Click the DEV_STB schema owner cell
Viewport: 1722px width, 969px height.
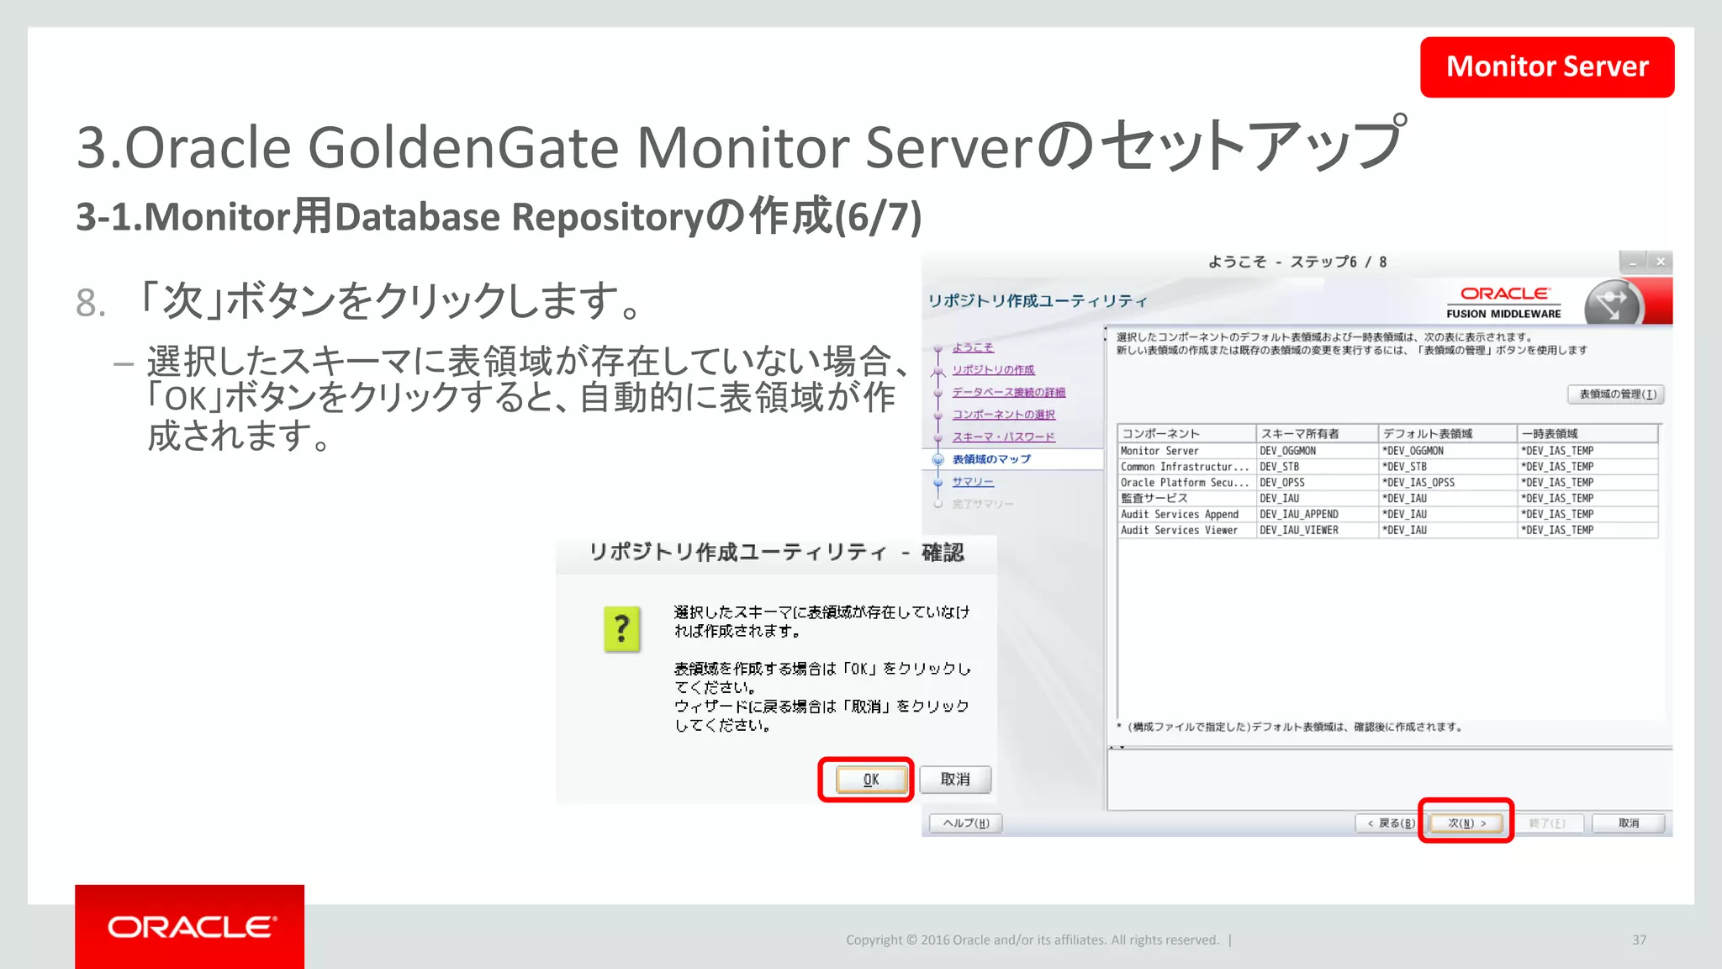coord(1318,467)
